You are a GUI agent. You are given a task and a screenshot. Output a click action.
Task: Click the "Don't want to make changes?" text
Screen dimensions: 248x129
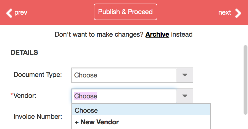pos(99,34)
